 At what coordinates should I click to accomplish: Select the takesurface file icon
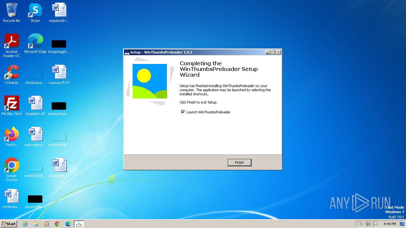pos(59,108)
